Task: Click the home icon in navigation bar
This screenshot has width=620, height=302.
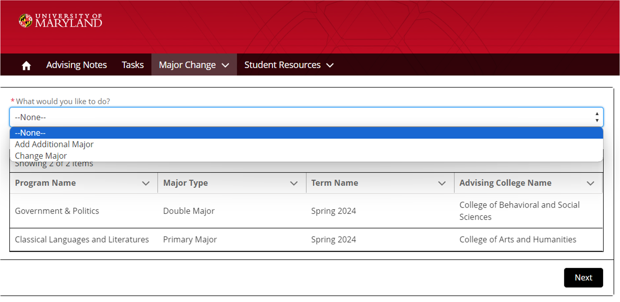Action: point(26,65)
